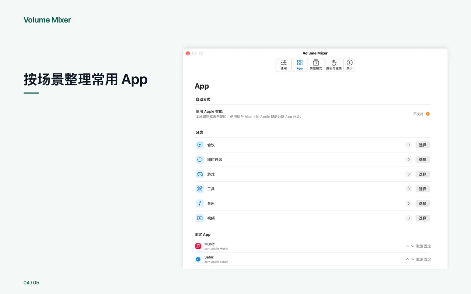471x294 pixels.
Task: Unpin Music with 取消固定
Action: 424,246
